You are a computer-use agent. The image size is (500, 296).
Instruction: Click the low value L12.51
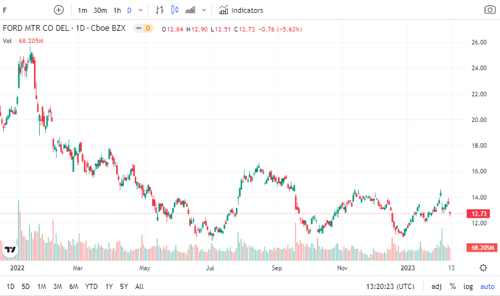pos(221,30)
